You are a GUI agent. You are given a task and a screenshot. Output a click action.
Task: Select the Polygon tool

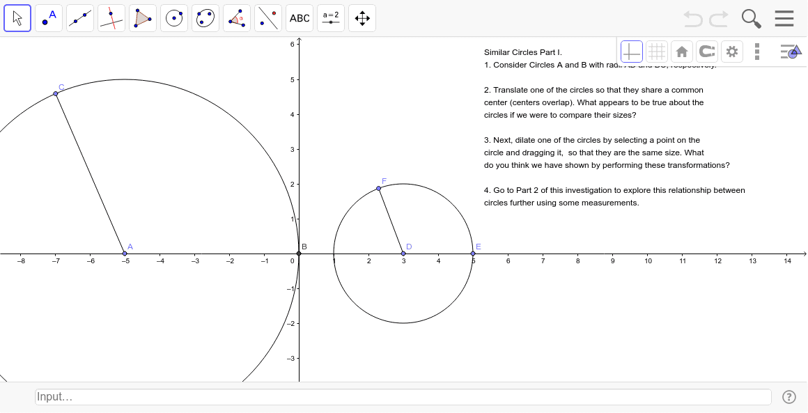[x=142, y=17]
